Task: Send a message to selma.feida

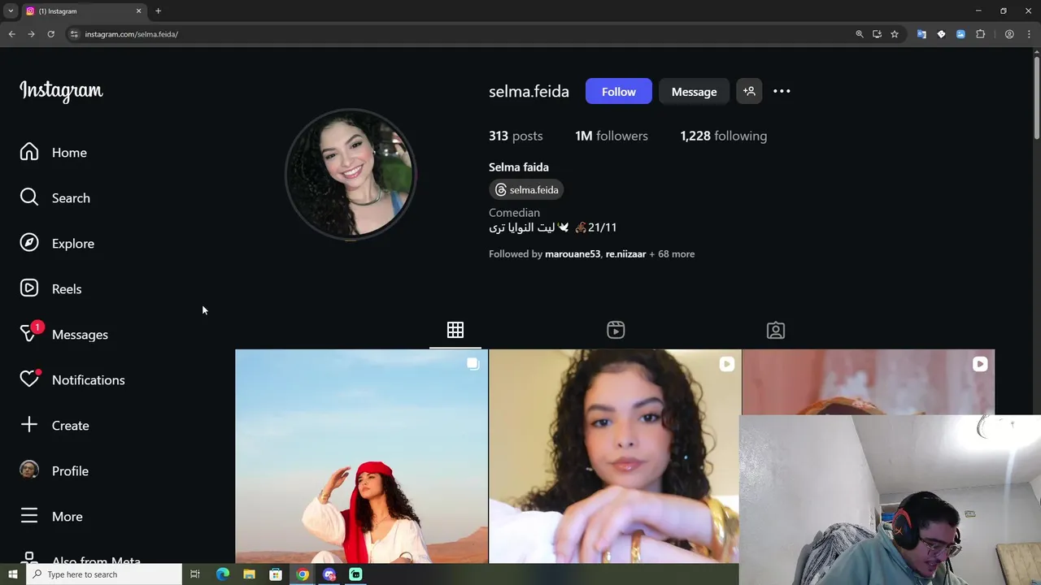Action: pyautogui.click(x=694, y=92)
